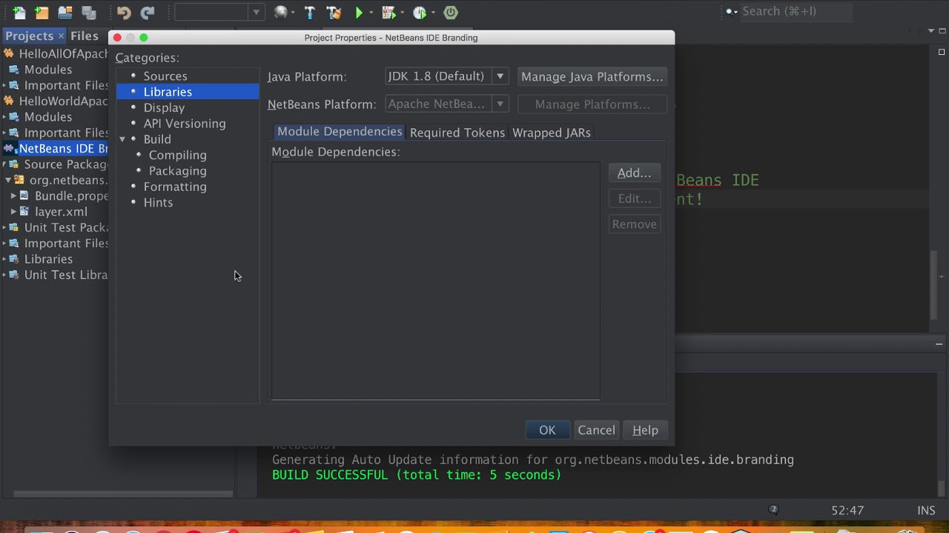This screenshot has height=533, width=949.
Task: Select the Hints category
Action: [x=158, y=203]
